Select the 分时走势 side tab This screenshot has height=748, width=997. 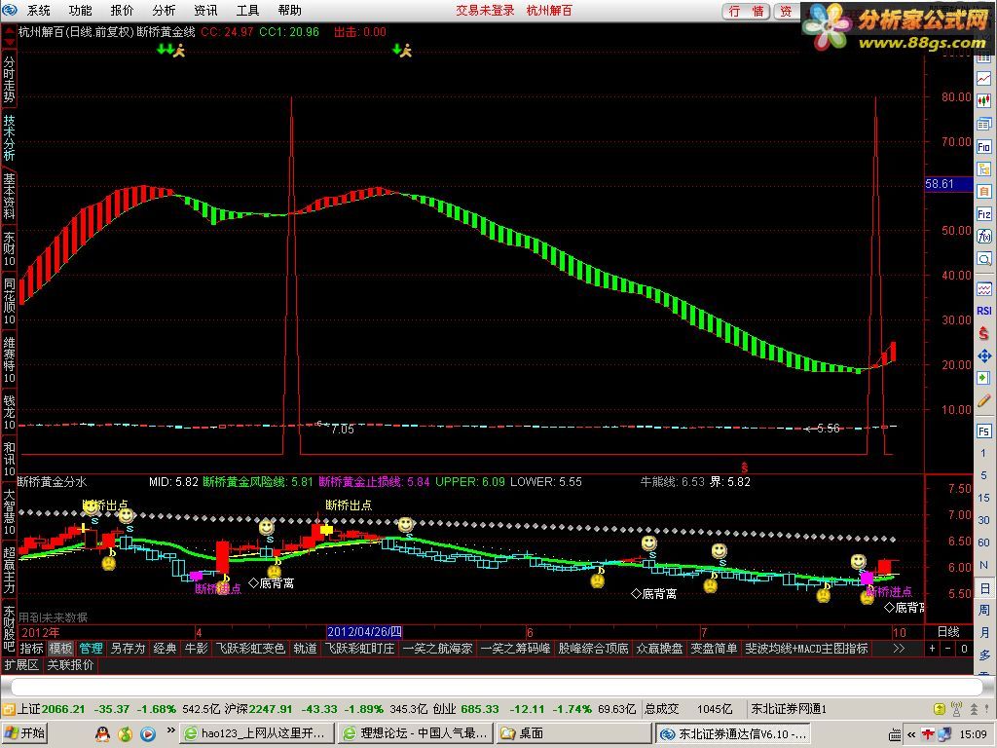point(9,79)
